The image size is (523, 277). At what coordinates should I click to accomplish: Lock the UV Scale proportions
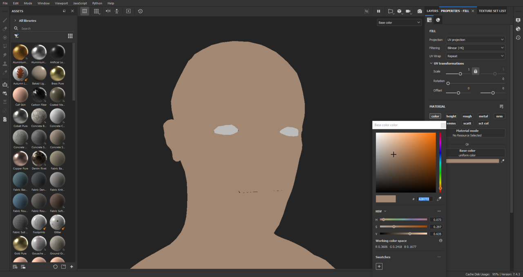475,71
